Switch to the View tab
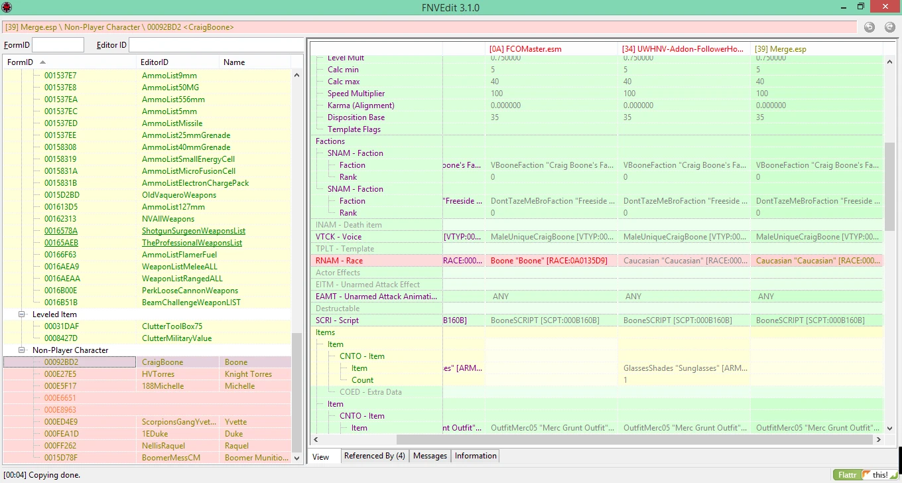This screenshot has width=902, height=483. point(320,456)
